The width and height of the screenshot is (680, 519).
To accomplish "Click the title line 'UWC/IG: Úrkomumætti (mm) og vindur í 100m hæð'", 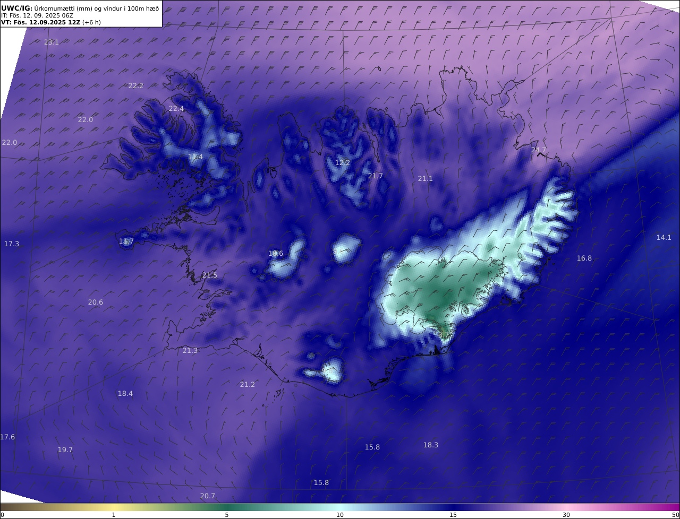I will point(80,8).
